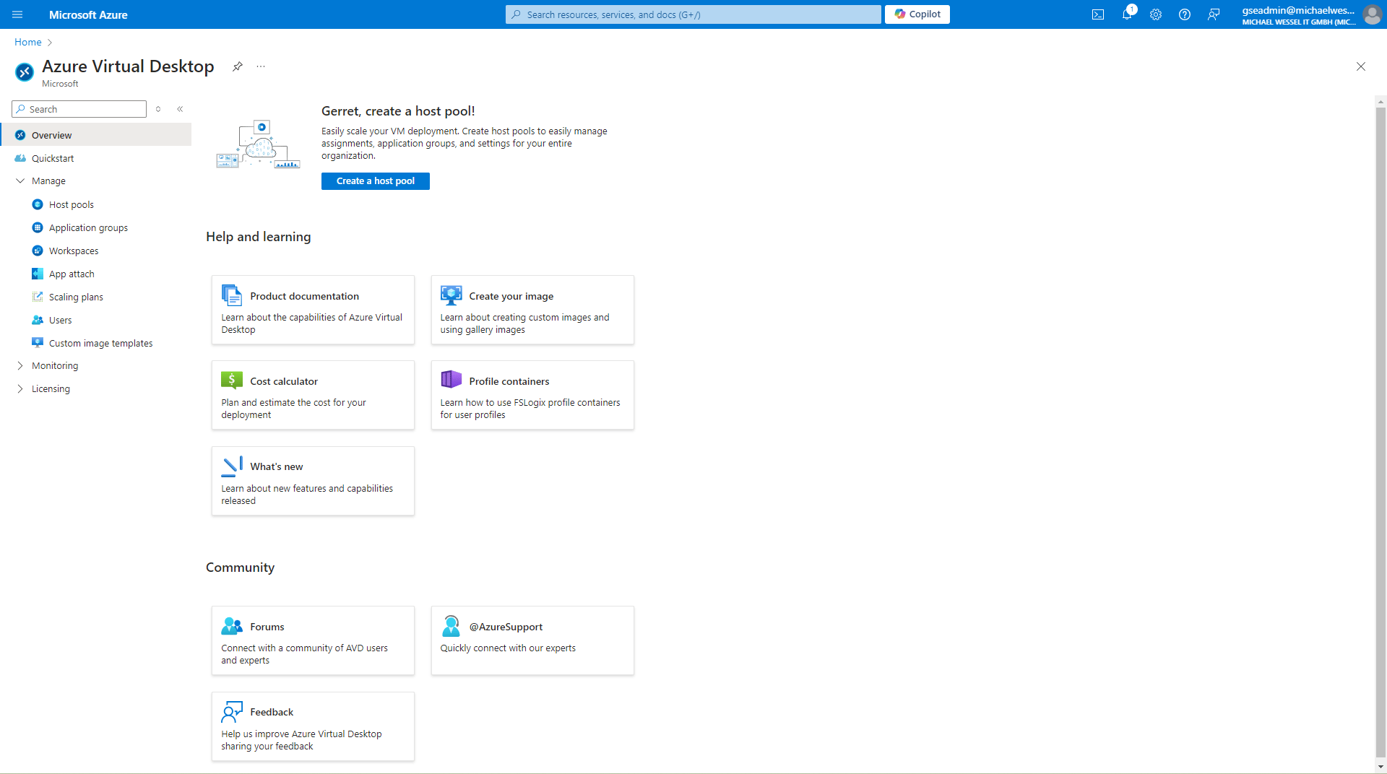Open the notifications bell
The height and width of the screenshot is (774, 1387).
pyautogui.click(x=1127, y=14)
